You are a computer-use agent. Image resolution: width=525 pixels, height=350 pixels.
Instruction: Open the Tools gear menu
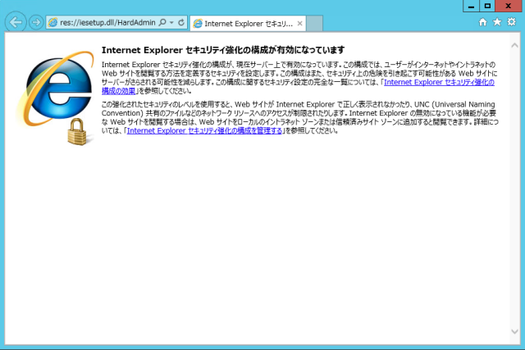[x=512, y=22]
